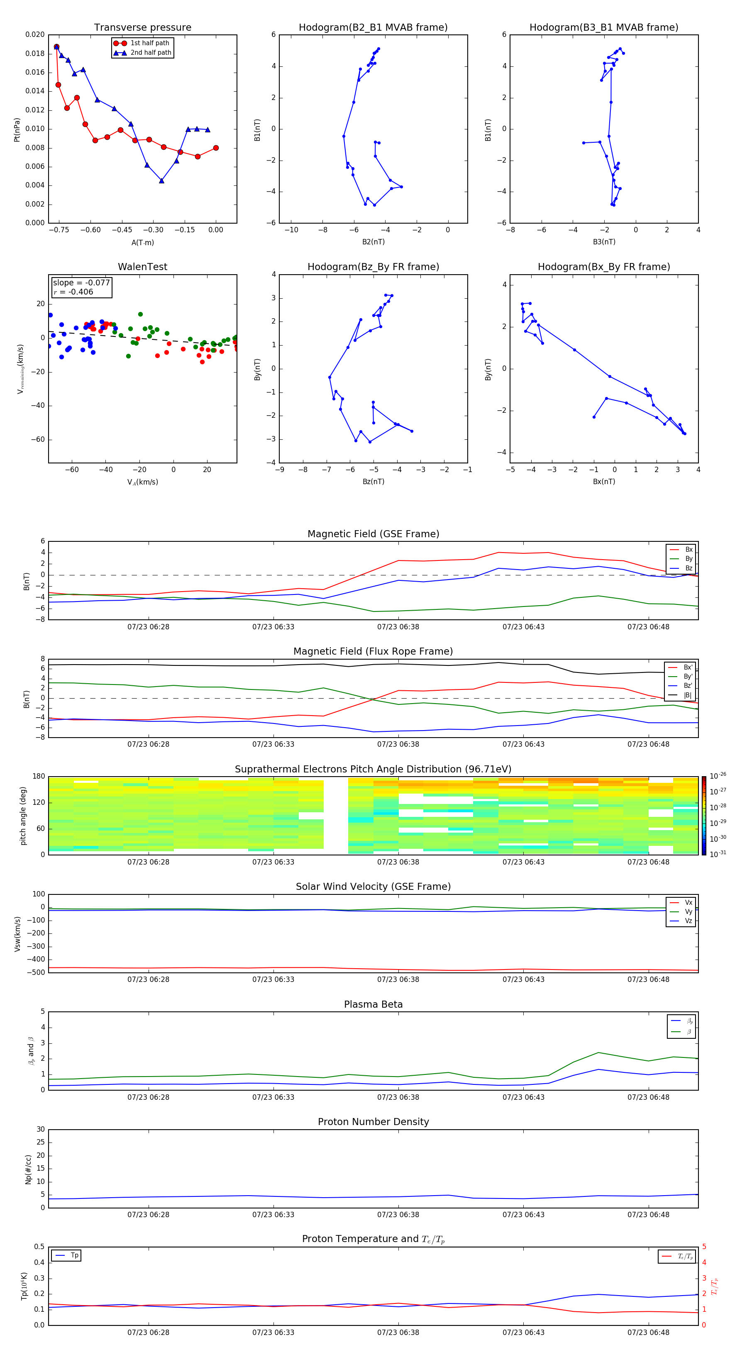The height and width of the screenshot is (1369, 747).
Task: Click the 10^-31 colorbar tick label
Action: tap(718, 854)
